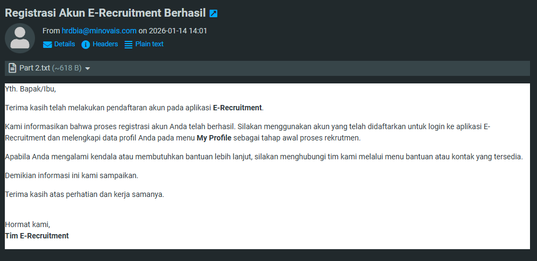Switch to Plain text view
Viewport: 537px width, 261px height.
click(149, 44)
